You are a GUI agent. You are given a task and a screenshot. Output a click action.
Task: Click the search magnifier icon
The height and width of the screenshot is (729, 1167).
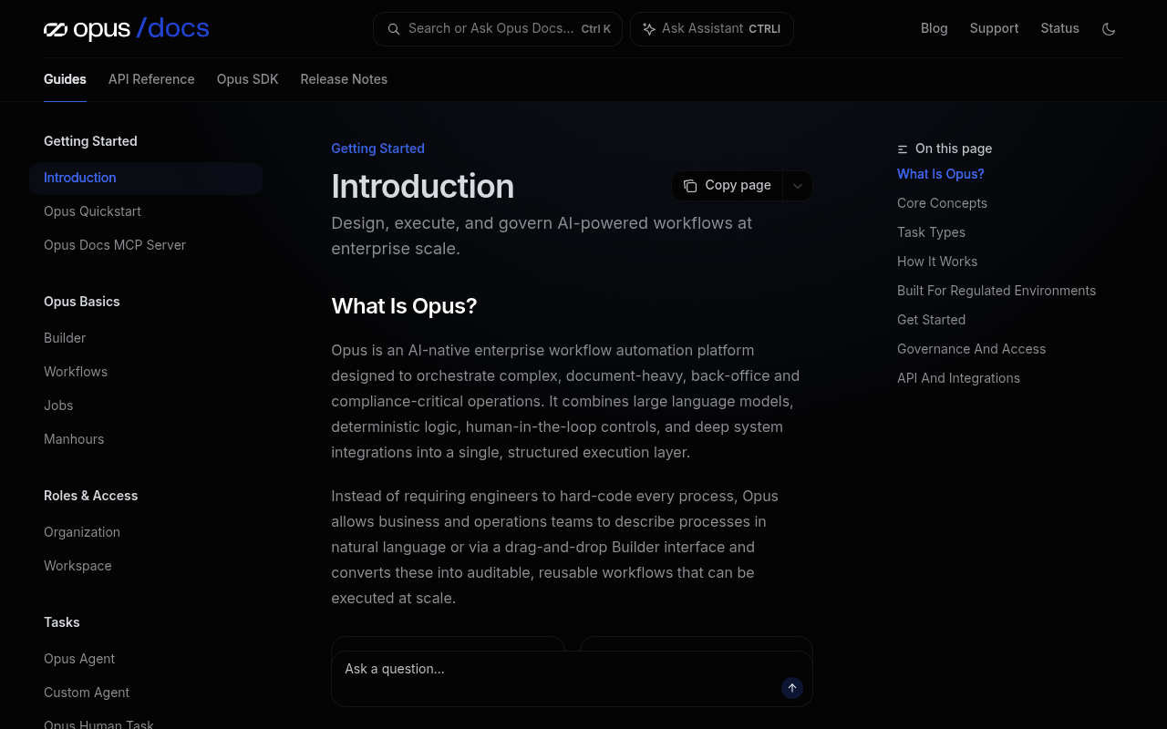394,29
